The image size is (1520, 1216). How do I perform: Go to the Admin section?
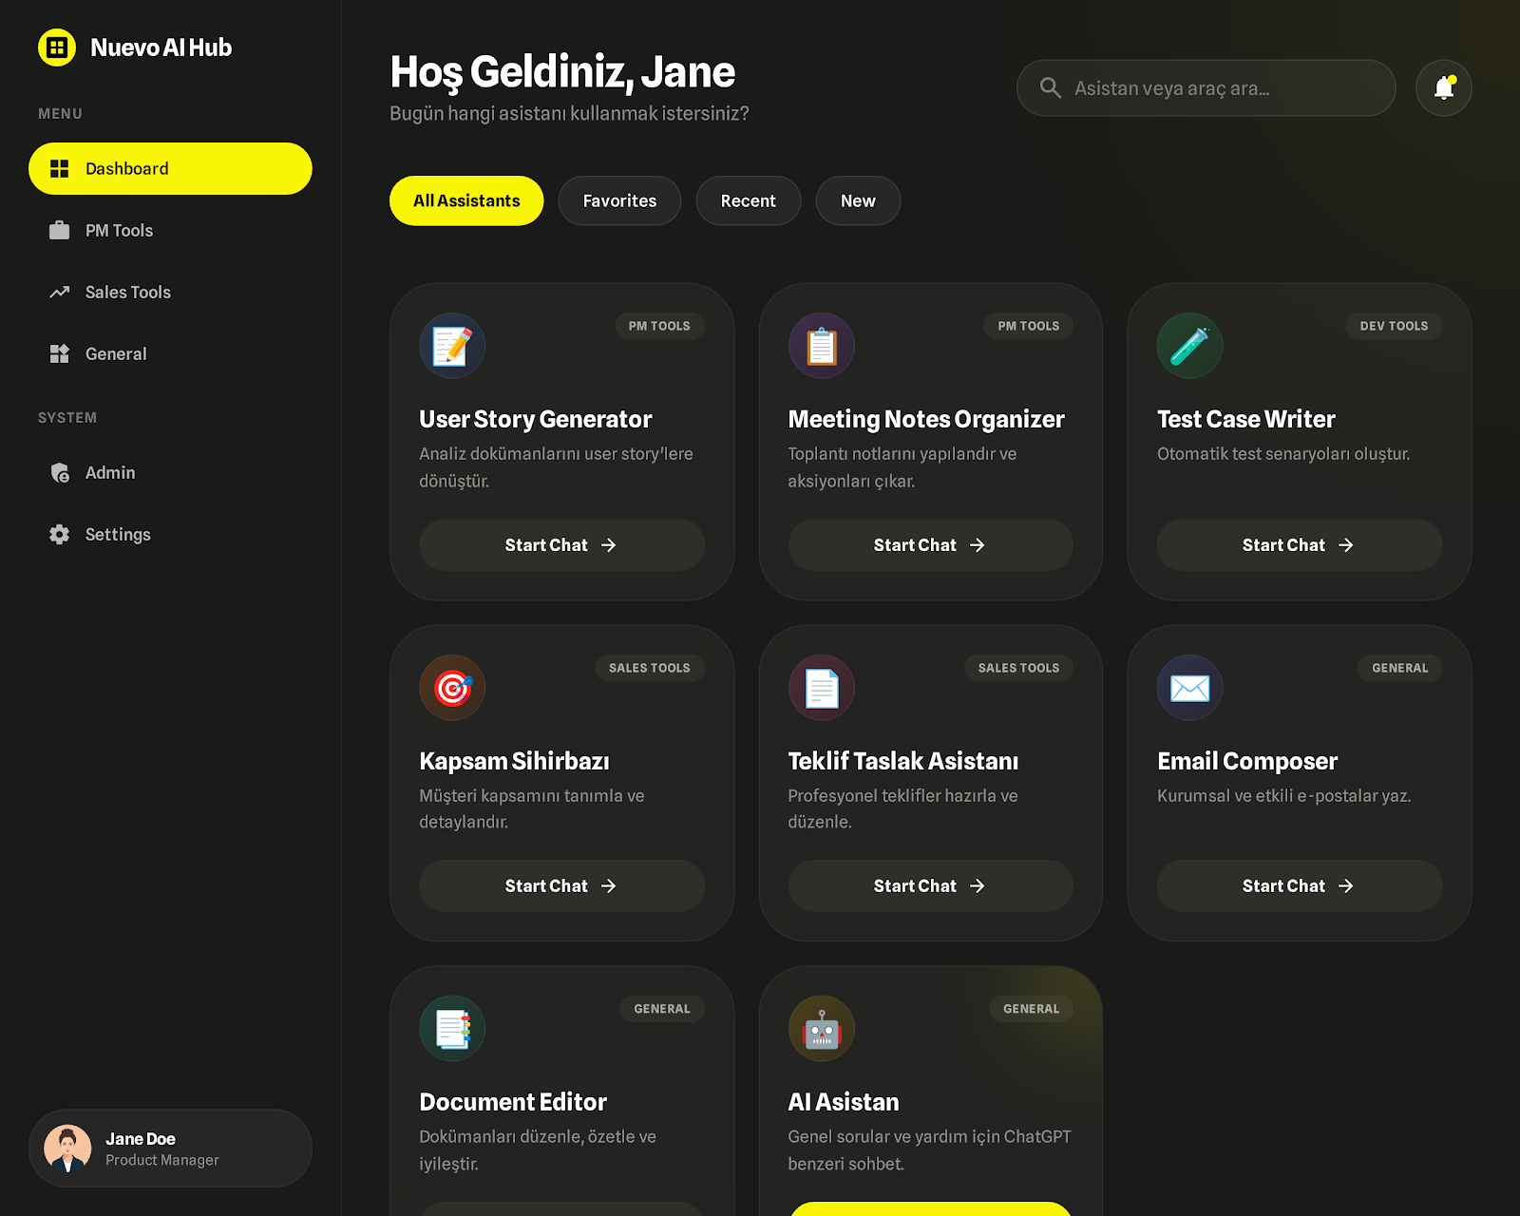[110, 473]
